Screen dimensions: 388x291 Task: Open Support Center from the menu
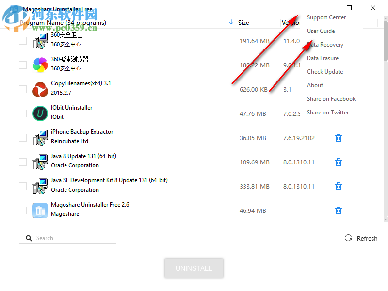pyautogui.click(x=326, y=17)
